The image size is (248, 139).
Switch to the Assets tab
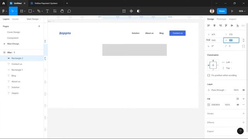[x=15, y=19]
